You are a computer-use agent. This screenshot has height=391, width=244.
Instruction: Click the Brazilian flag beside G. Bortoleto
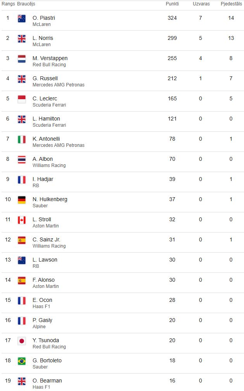pyautogui.click(x=22, y=361)
